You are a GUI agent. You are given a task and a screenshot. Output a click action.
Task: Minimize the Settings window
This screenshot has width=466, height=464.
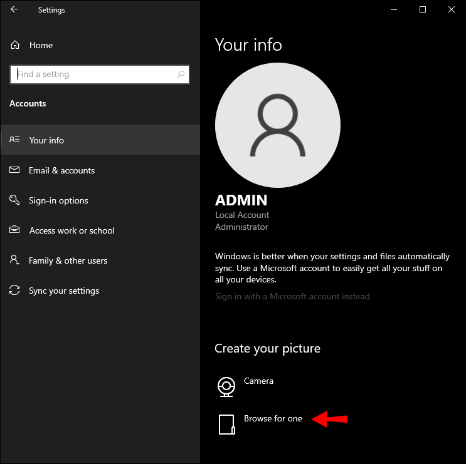pyautogui.click(x=394, y=9)
